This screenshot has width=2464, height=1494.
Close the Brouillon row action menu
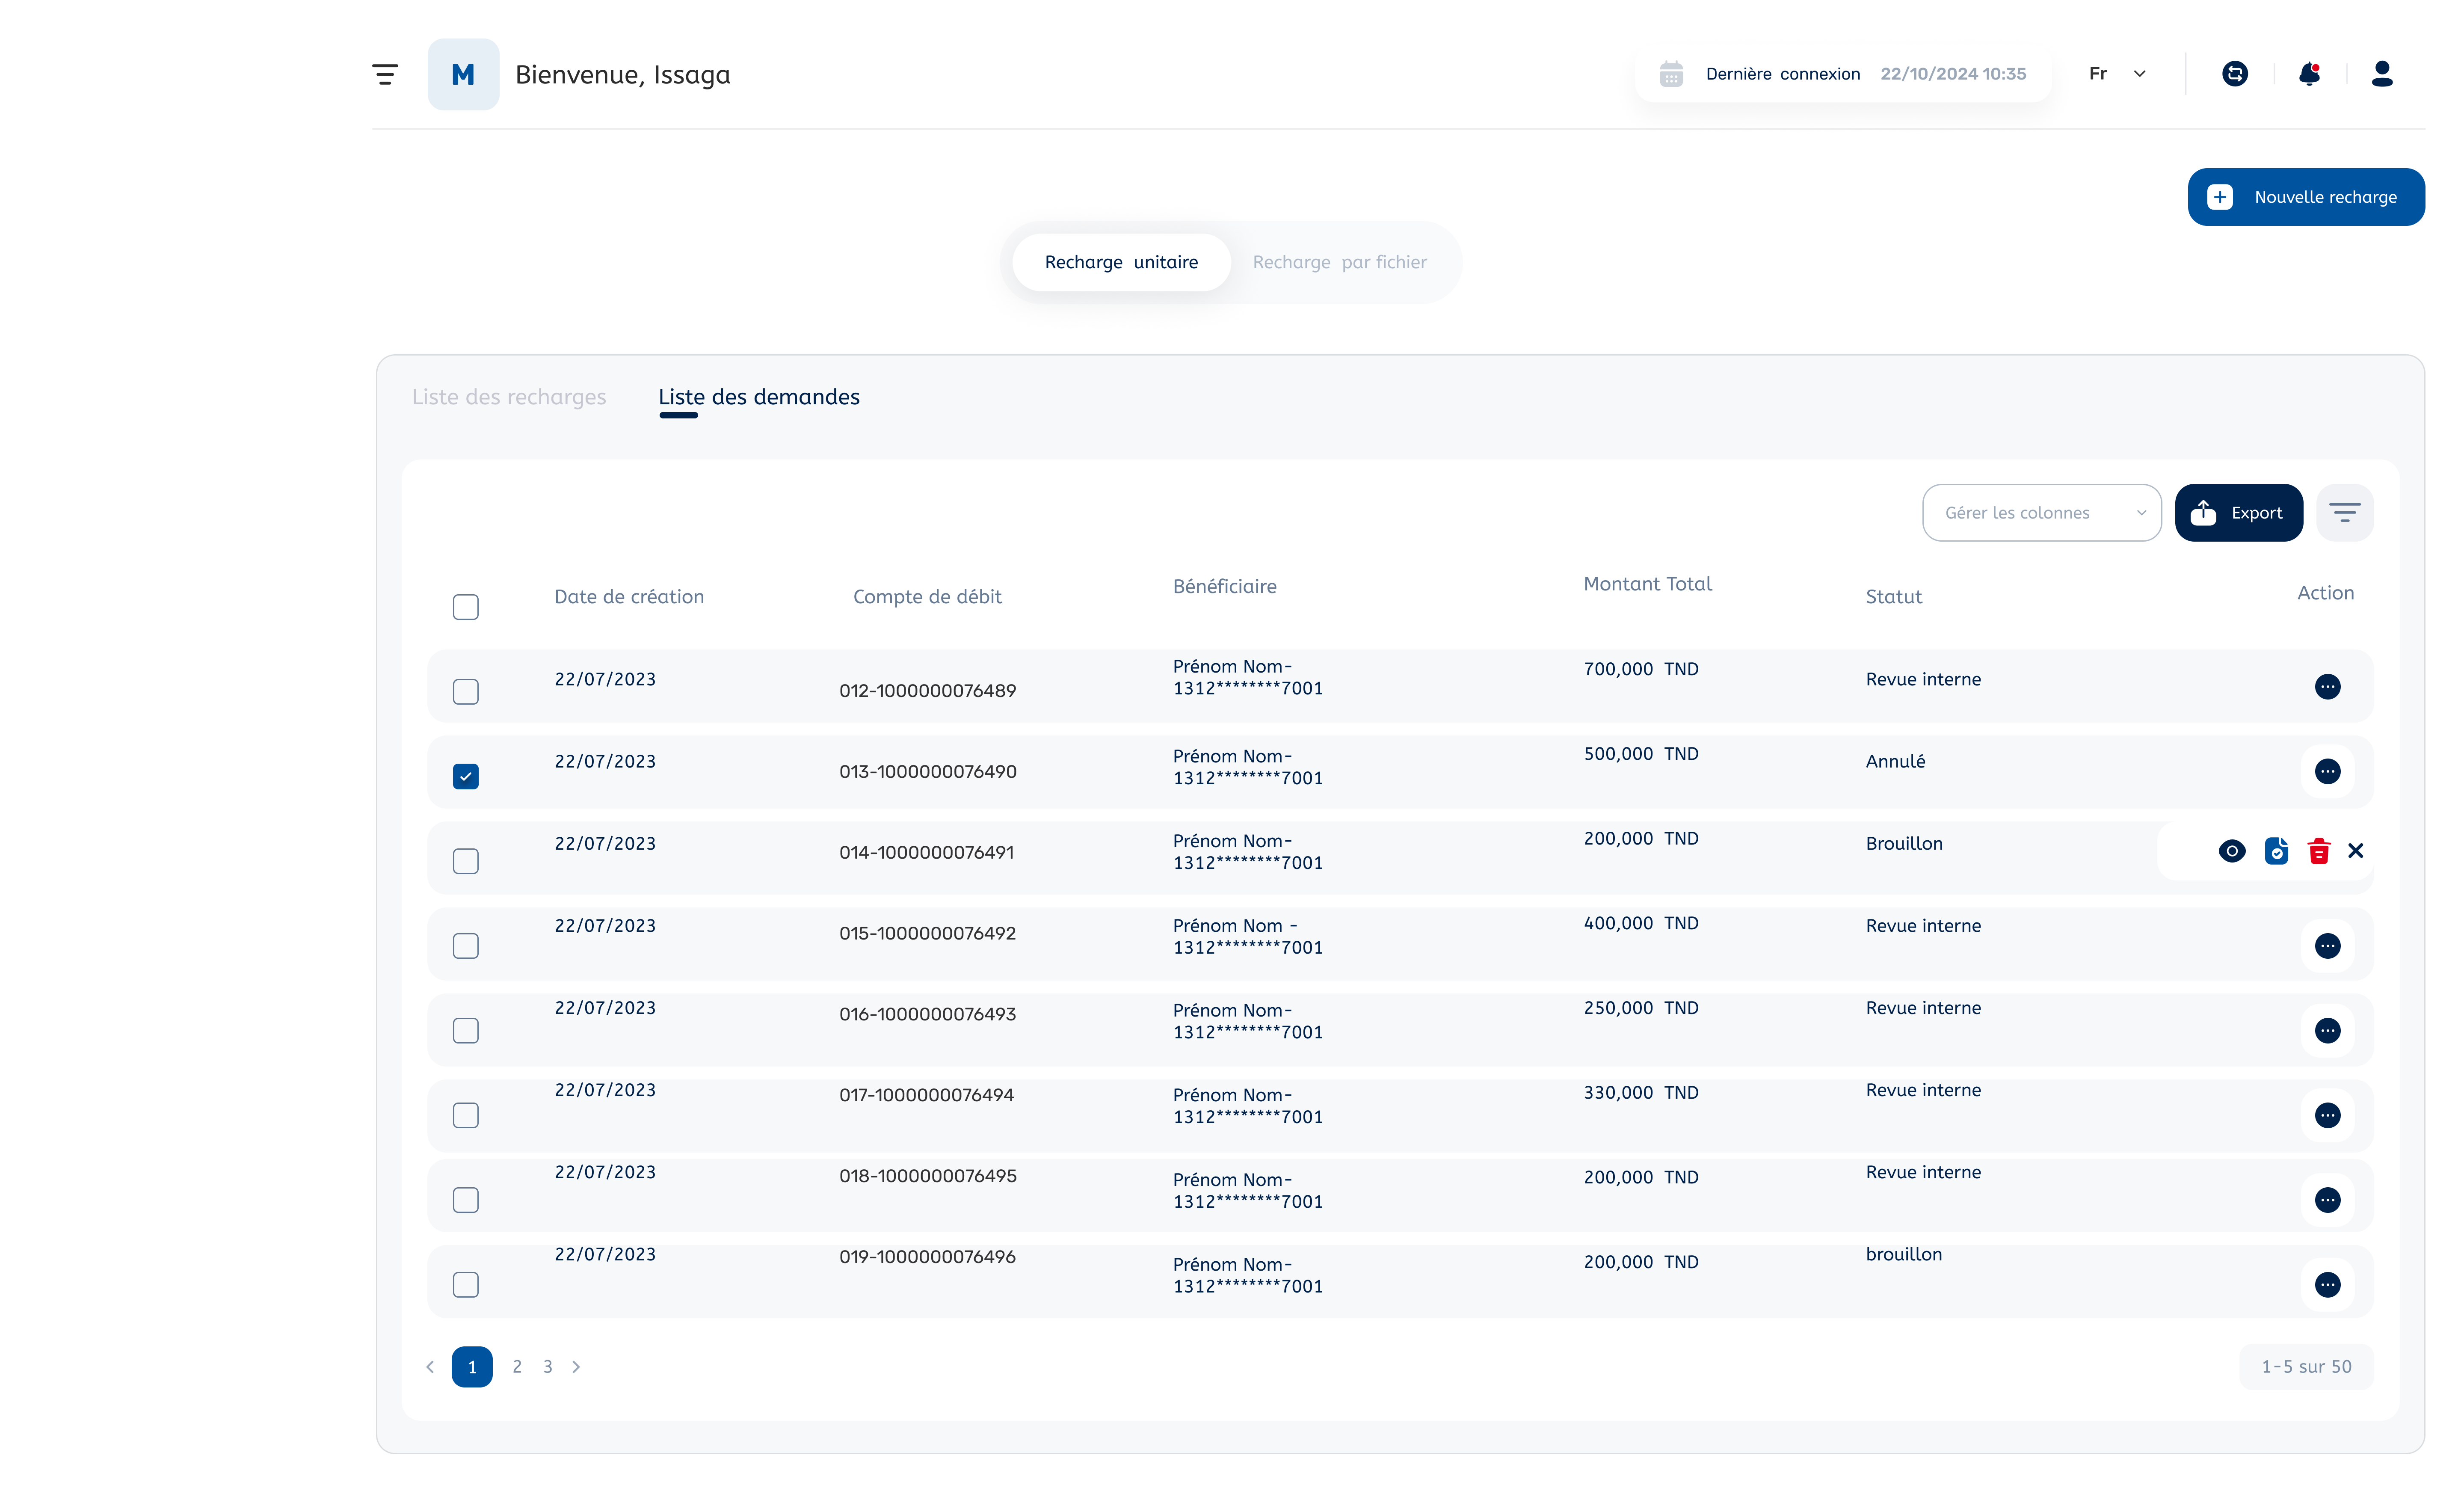tap(2356, 851)
